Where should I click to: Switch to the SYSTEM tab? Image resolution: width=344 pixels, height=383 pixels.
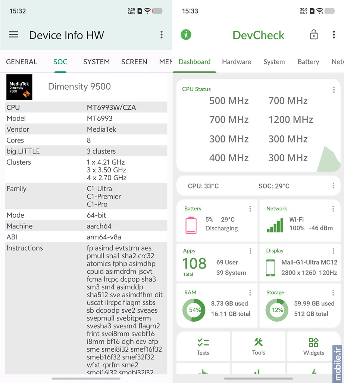click(96, 62)
